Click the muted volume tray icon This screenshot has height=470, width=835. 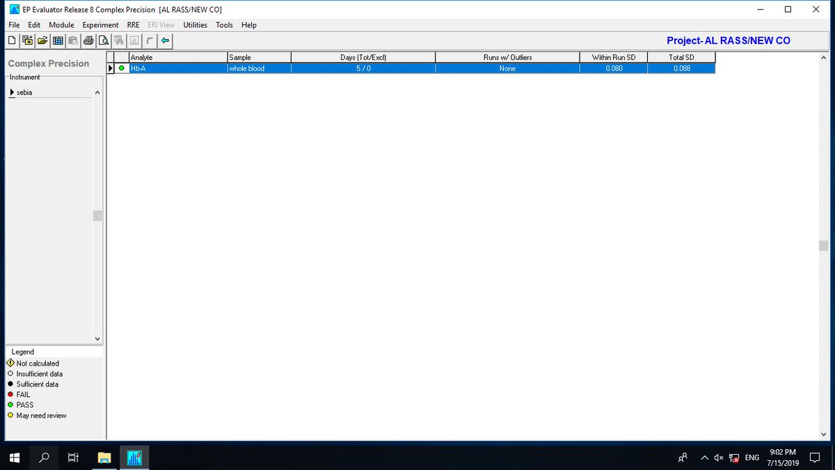(719, 457)
